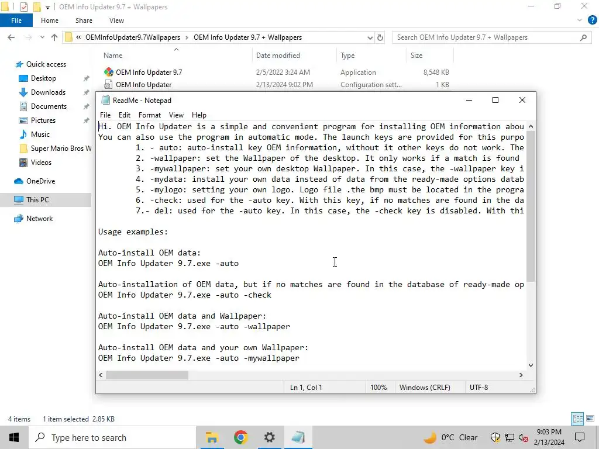Select OneDrive in navigation pane
599x449 pixels.
[x=40, y=181]
